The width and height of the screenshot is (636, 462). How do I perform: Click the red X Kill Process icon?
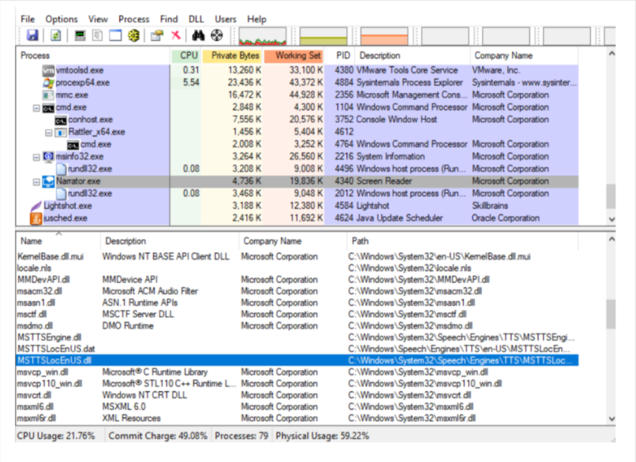coord(176,35)
